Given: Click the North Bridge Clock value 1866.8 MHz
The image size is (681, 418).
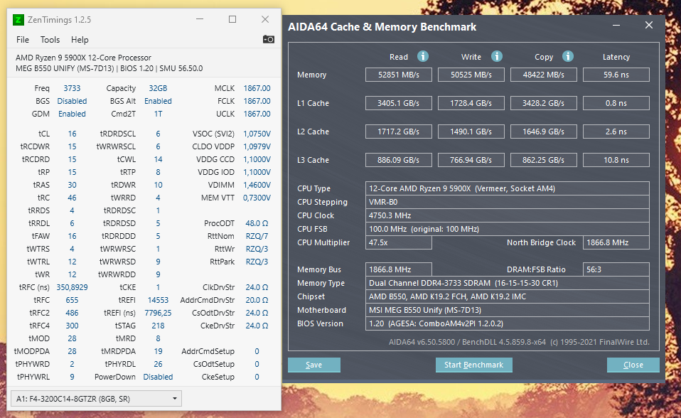Looking at the screenshot, I should [x=616, y=242].
